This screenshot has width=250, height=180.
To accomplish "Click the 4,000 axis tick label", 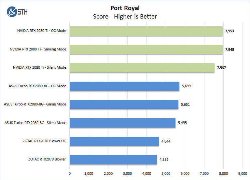I will pos(147,173).
